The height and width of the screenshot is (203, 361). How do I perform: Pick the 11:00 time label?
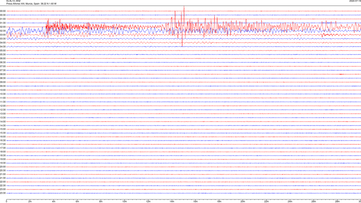point(3,98)
